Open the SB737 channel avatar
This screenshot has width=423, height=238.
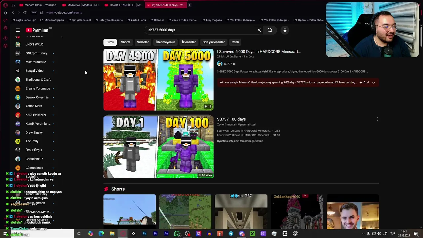click(220, 64)
